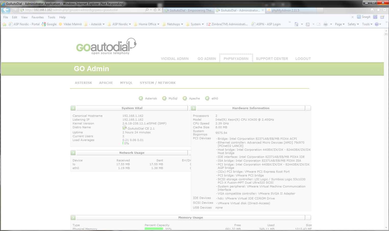Click the Distro Name GoAutoDial CE icon

click(x=124, y=127)
